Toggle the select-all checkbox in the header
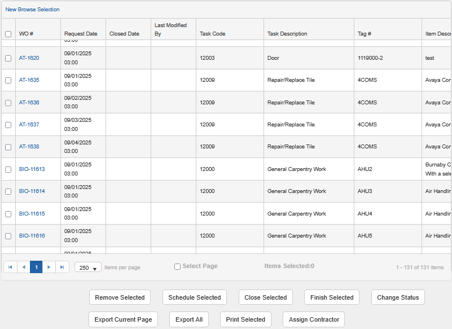 pos(8,34)
